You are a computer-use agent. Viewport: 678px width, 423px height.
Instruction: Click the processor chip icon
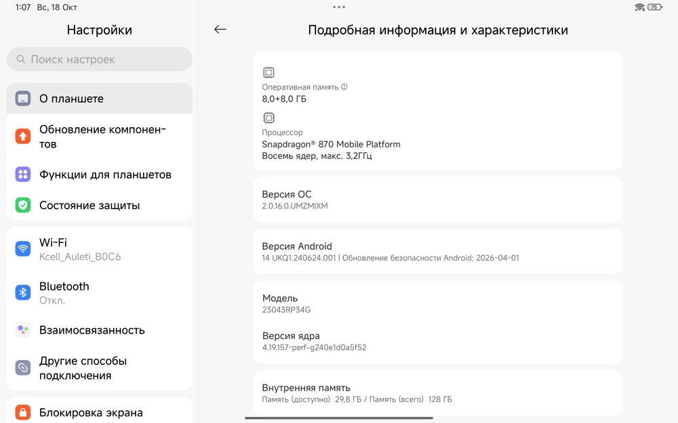click(x=268, y=117)
